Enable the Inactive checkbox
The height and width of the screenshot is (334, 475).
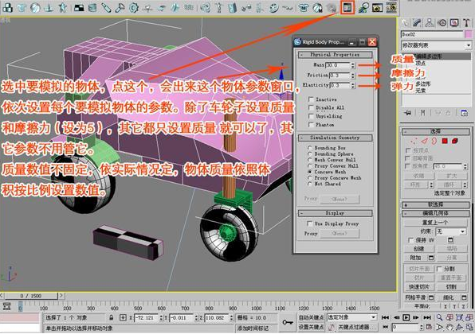311,99
